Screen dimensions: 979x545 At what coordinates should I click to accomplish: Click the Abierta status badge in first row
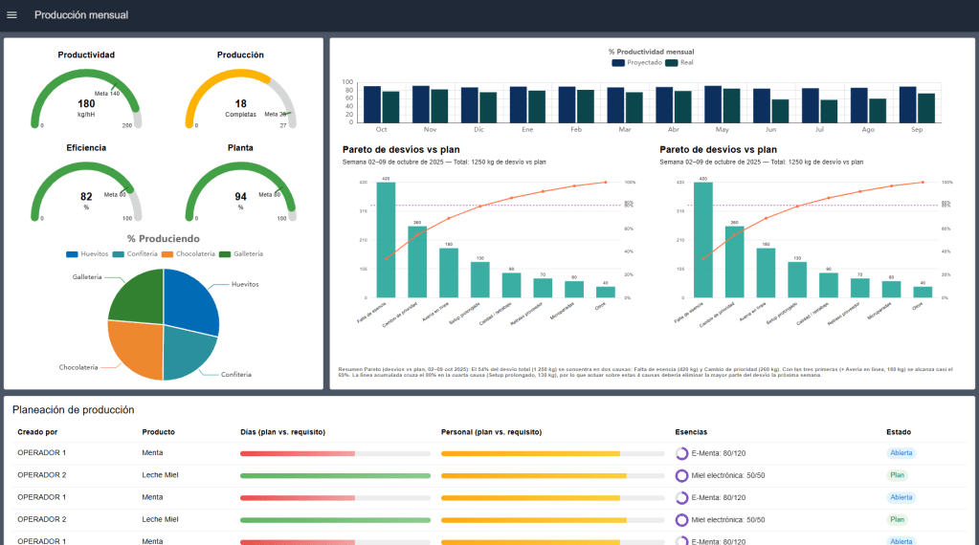[901, 453]
